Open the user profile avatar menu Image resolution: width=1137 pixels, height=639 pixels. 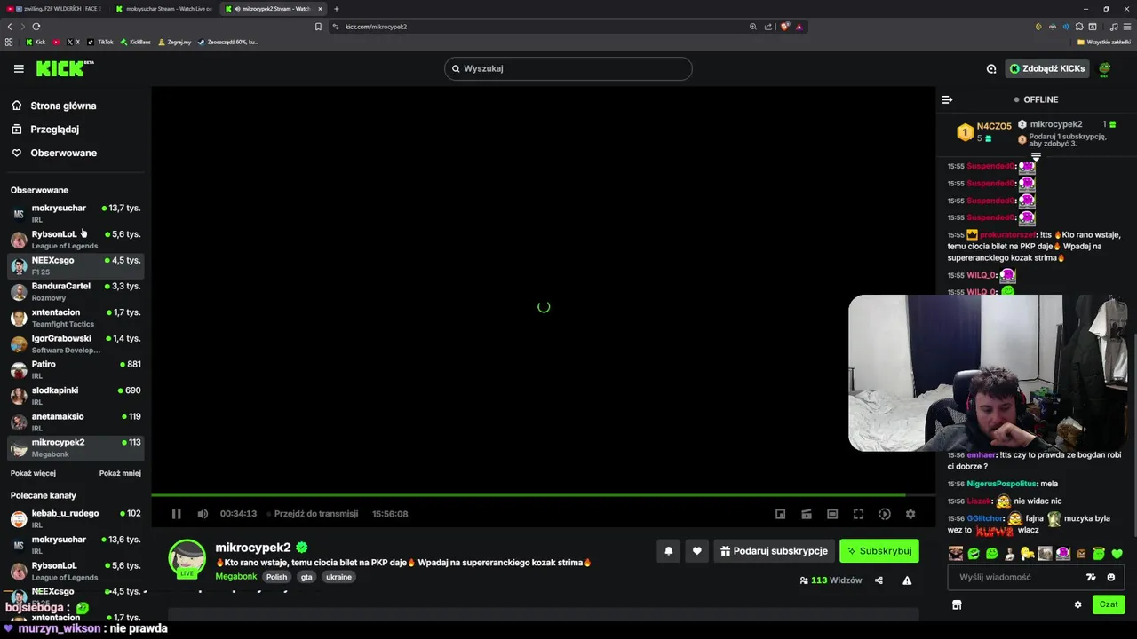1105,68
